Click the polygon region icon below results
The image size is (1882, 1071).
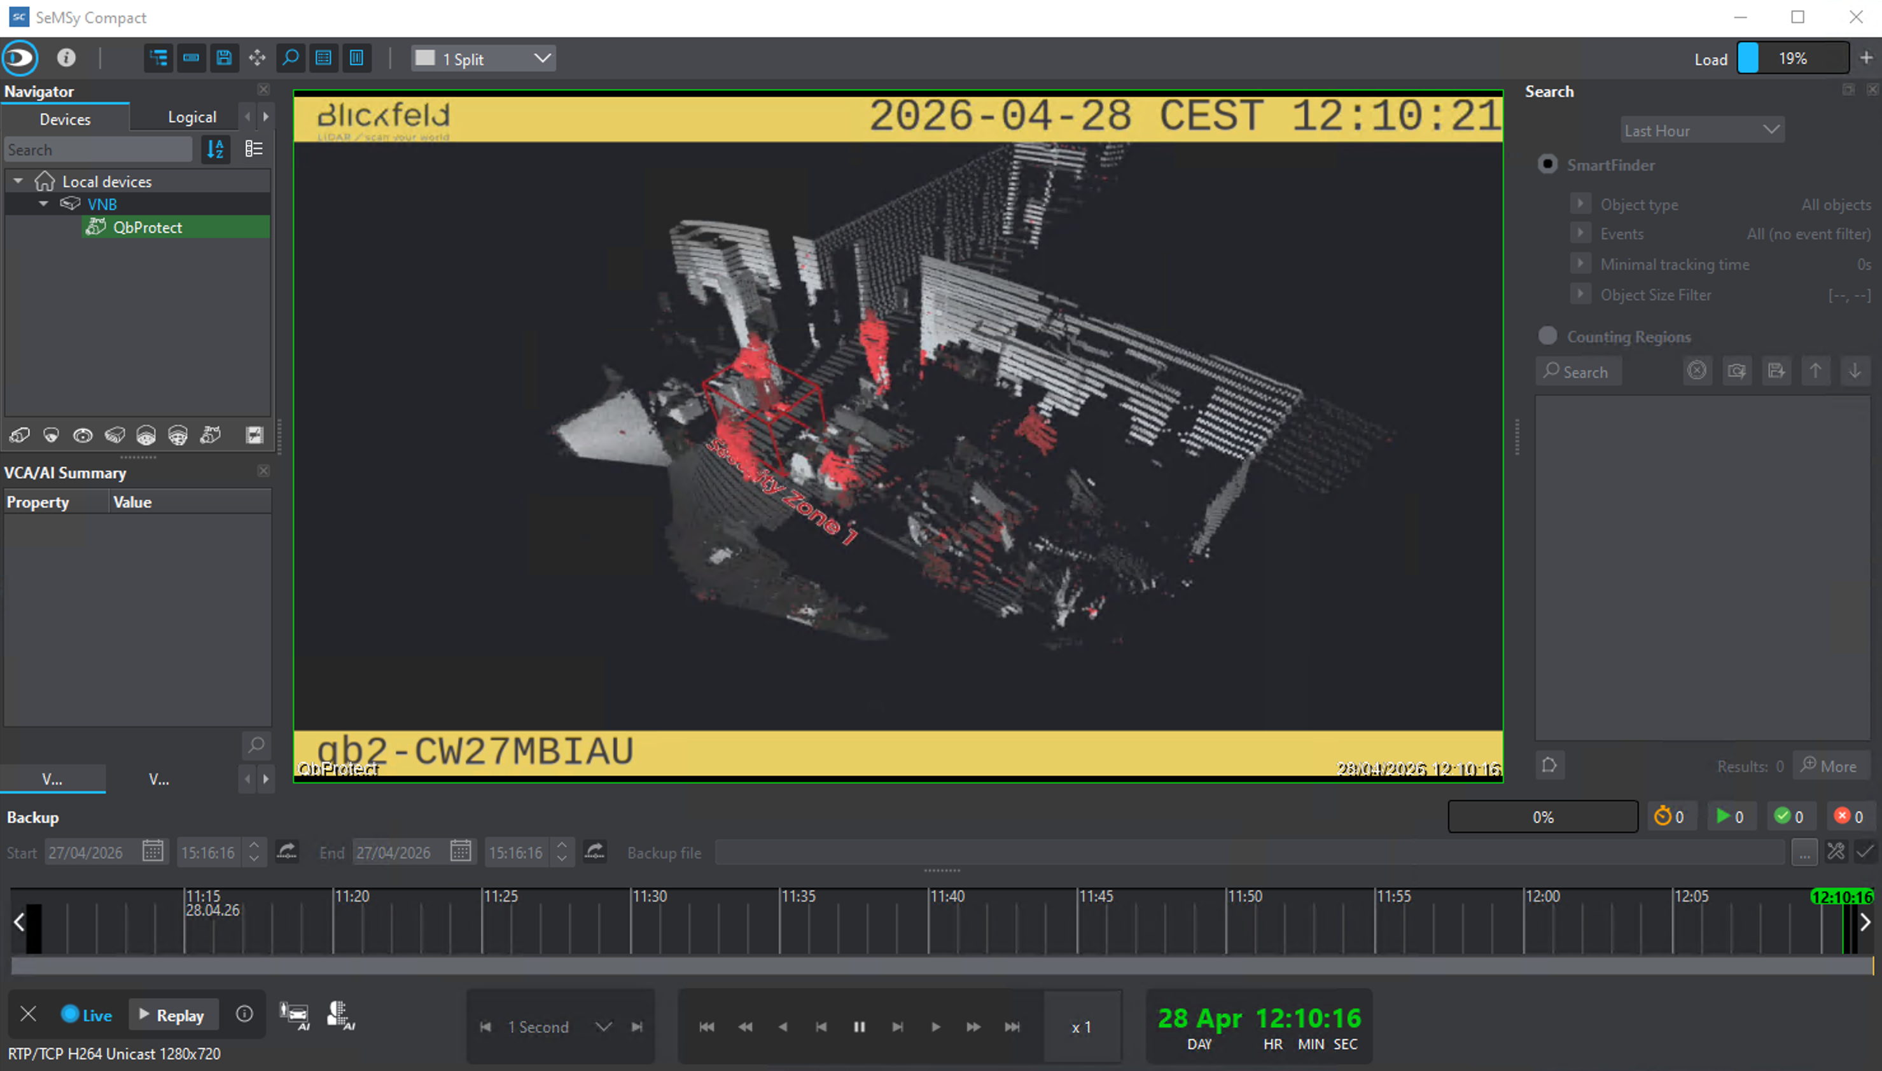pos(1549,765)
